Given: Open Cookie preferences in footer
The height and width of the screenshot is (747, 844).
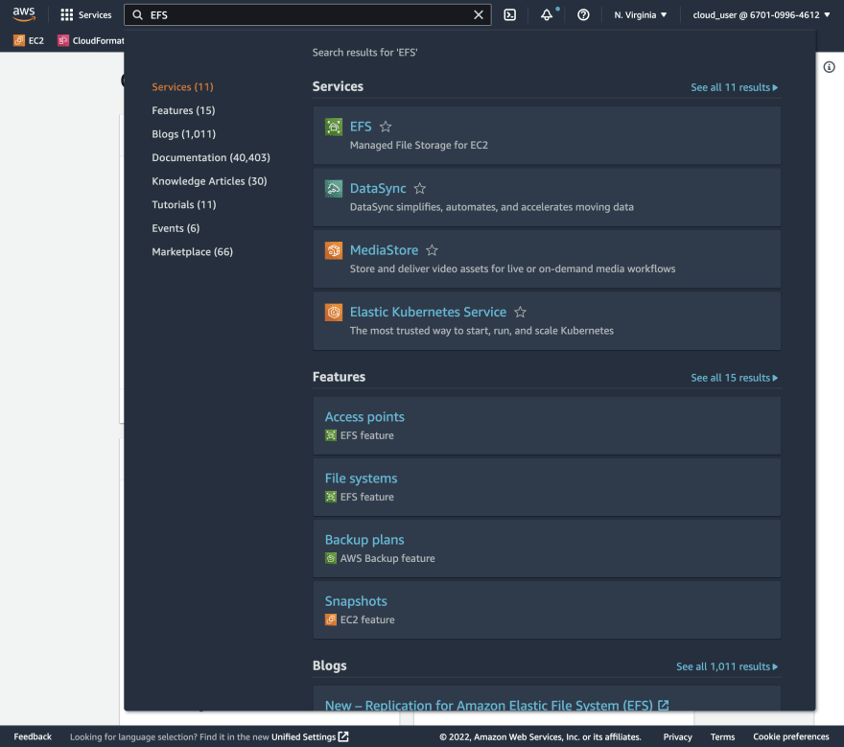Looking at the screenshot, I should click(790, 736).
